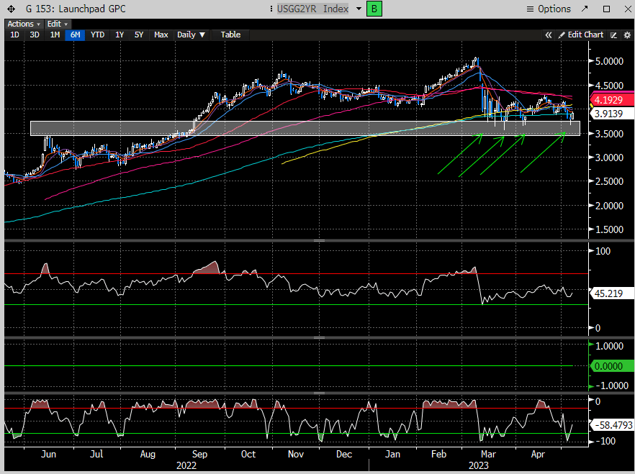
Task: Expand the Daily periodicity dropdown
Action: coord(191,35)
